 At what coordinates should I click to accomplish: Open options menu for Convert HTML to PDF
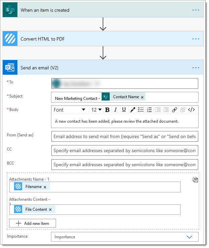point(196,39)
